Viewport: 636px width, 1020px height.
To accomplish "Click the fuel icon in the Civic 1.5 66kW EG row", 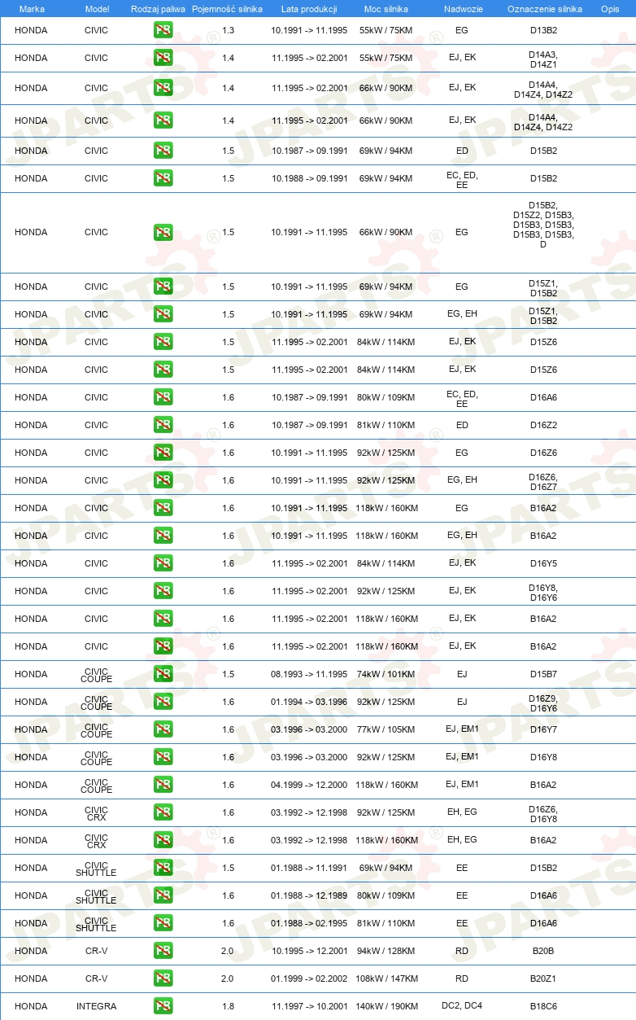I will (x=163, y=232).
